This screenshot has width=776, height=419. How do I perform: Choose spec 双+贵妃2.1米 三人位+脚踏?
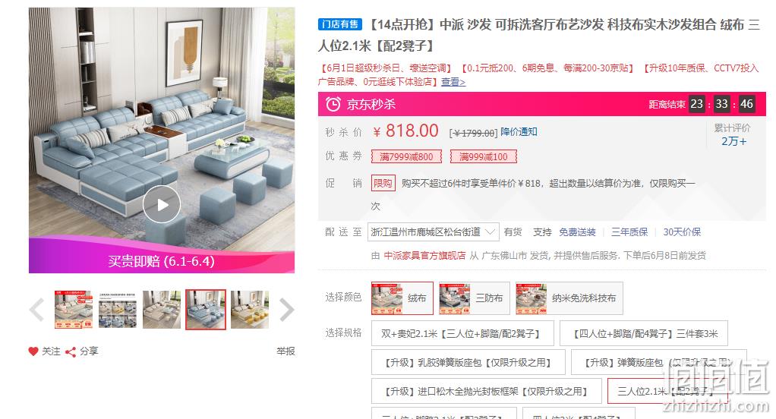tap(462, 333)
